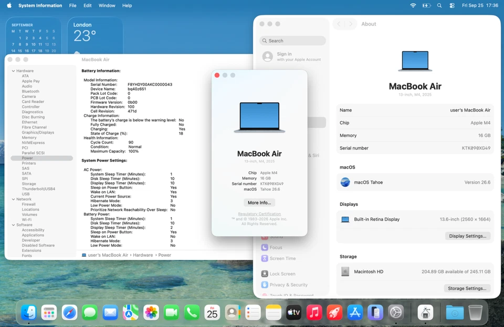The image size is (504, 327).
Task: Select Thunderbolt/USB4 in Hardware list
Action: point(38,189)
